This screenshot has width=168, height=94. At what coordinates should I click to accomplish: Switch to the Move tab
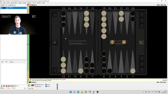pos(6,62)
